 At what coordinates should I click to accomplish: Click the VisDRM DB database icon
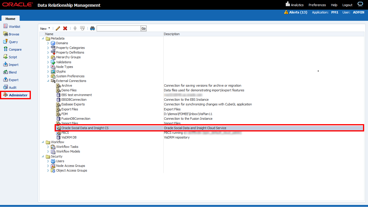click(58, 137)
